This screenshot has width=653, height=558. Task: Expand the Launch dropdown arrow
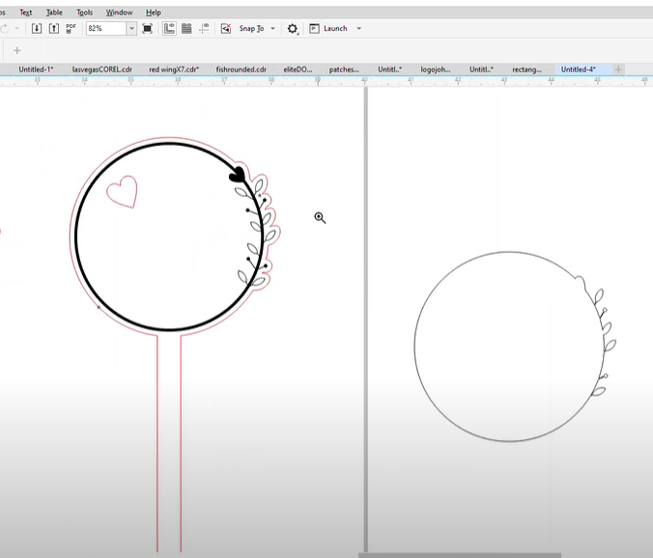click(x=359, y=29)
